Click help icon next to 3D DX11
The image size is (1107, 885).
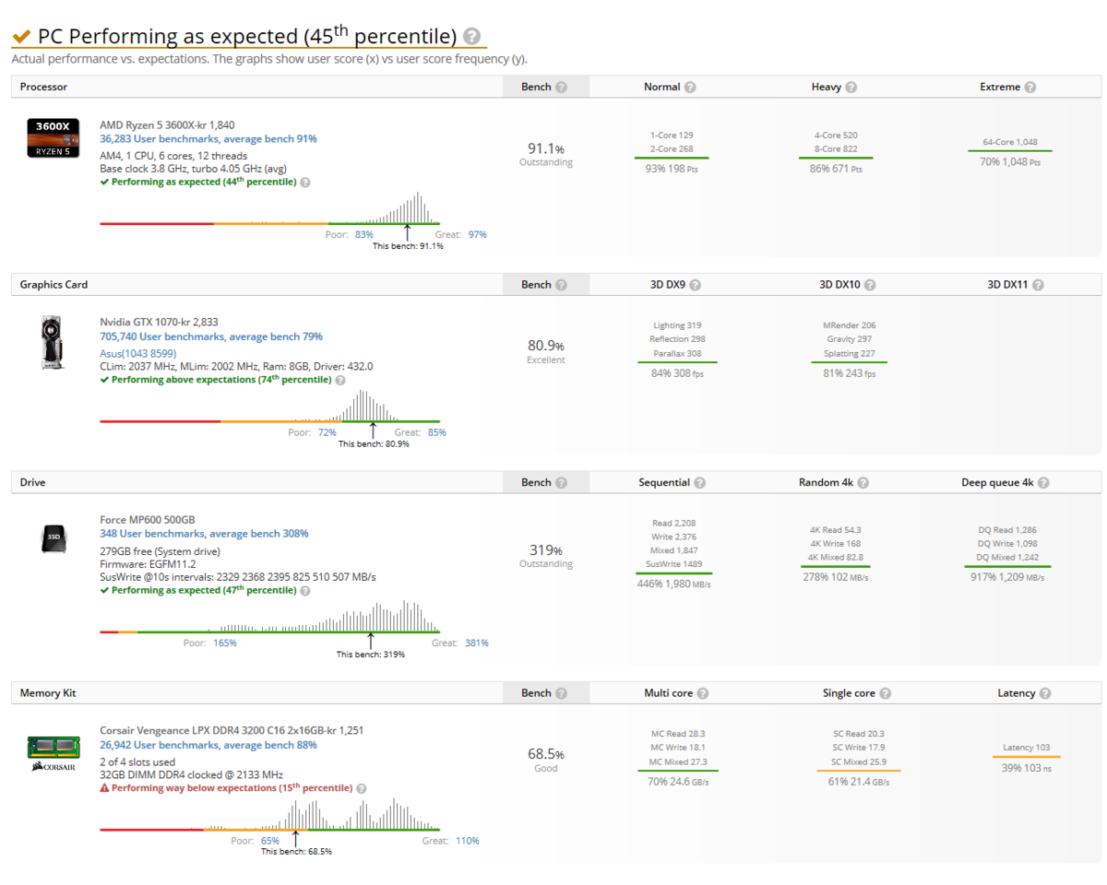[x=1038, y=285]
